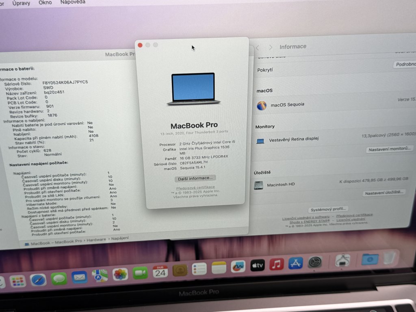Viewport: 416px width, 312px height.
Task: Start FaceTime from the dock
Action: 140,273
